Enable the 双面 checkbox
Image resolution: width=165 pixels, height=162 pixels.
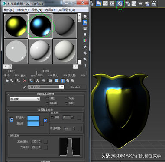(66, 98)
